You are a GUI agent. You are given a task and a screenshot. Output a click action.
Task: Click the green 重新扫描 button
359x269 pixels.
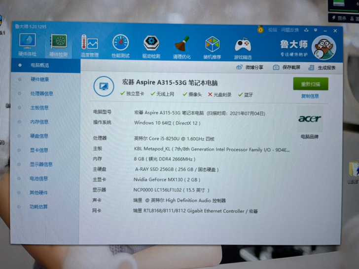coord(311,84)
